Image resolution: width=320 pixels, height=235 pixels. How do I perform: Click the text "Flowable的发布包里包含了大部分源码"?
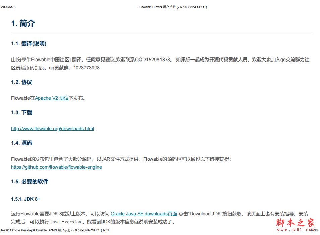51,159
